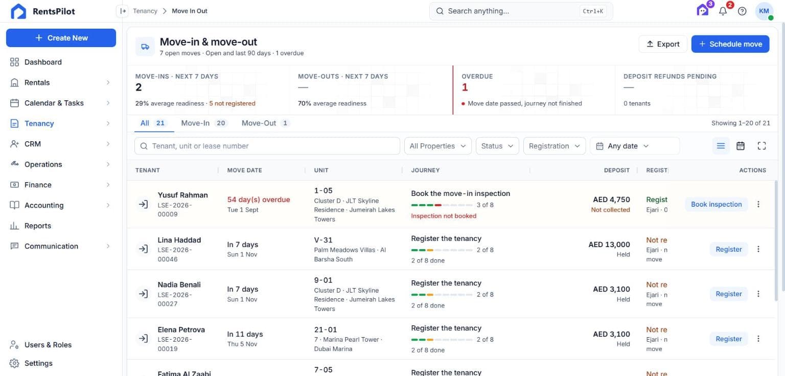The image size is (785, 376).
Task: Click Book inspection for Yusuf Rahman
Action: [716, 204]
